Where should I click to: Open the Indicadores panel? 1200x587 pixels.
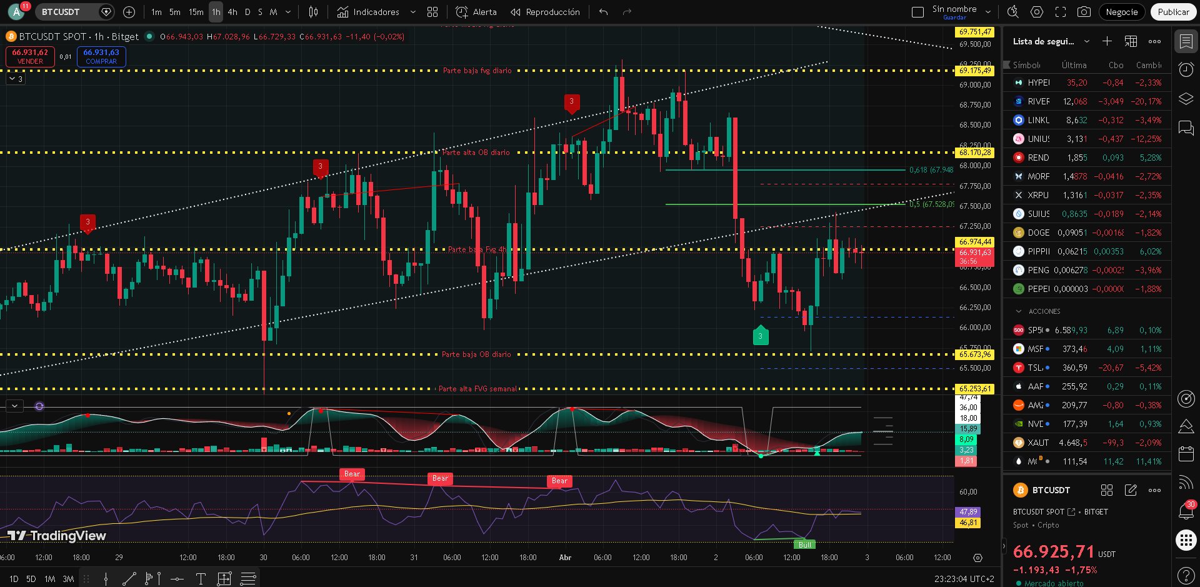click(368, 12)
